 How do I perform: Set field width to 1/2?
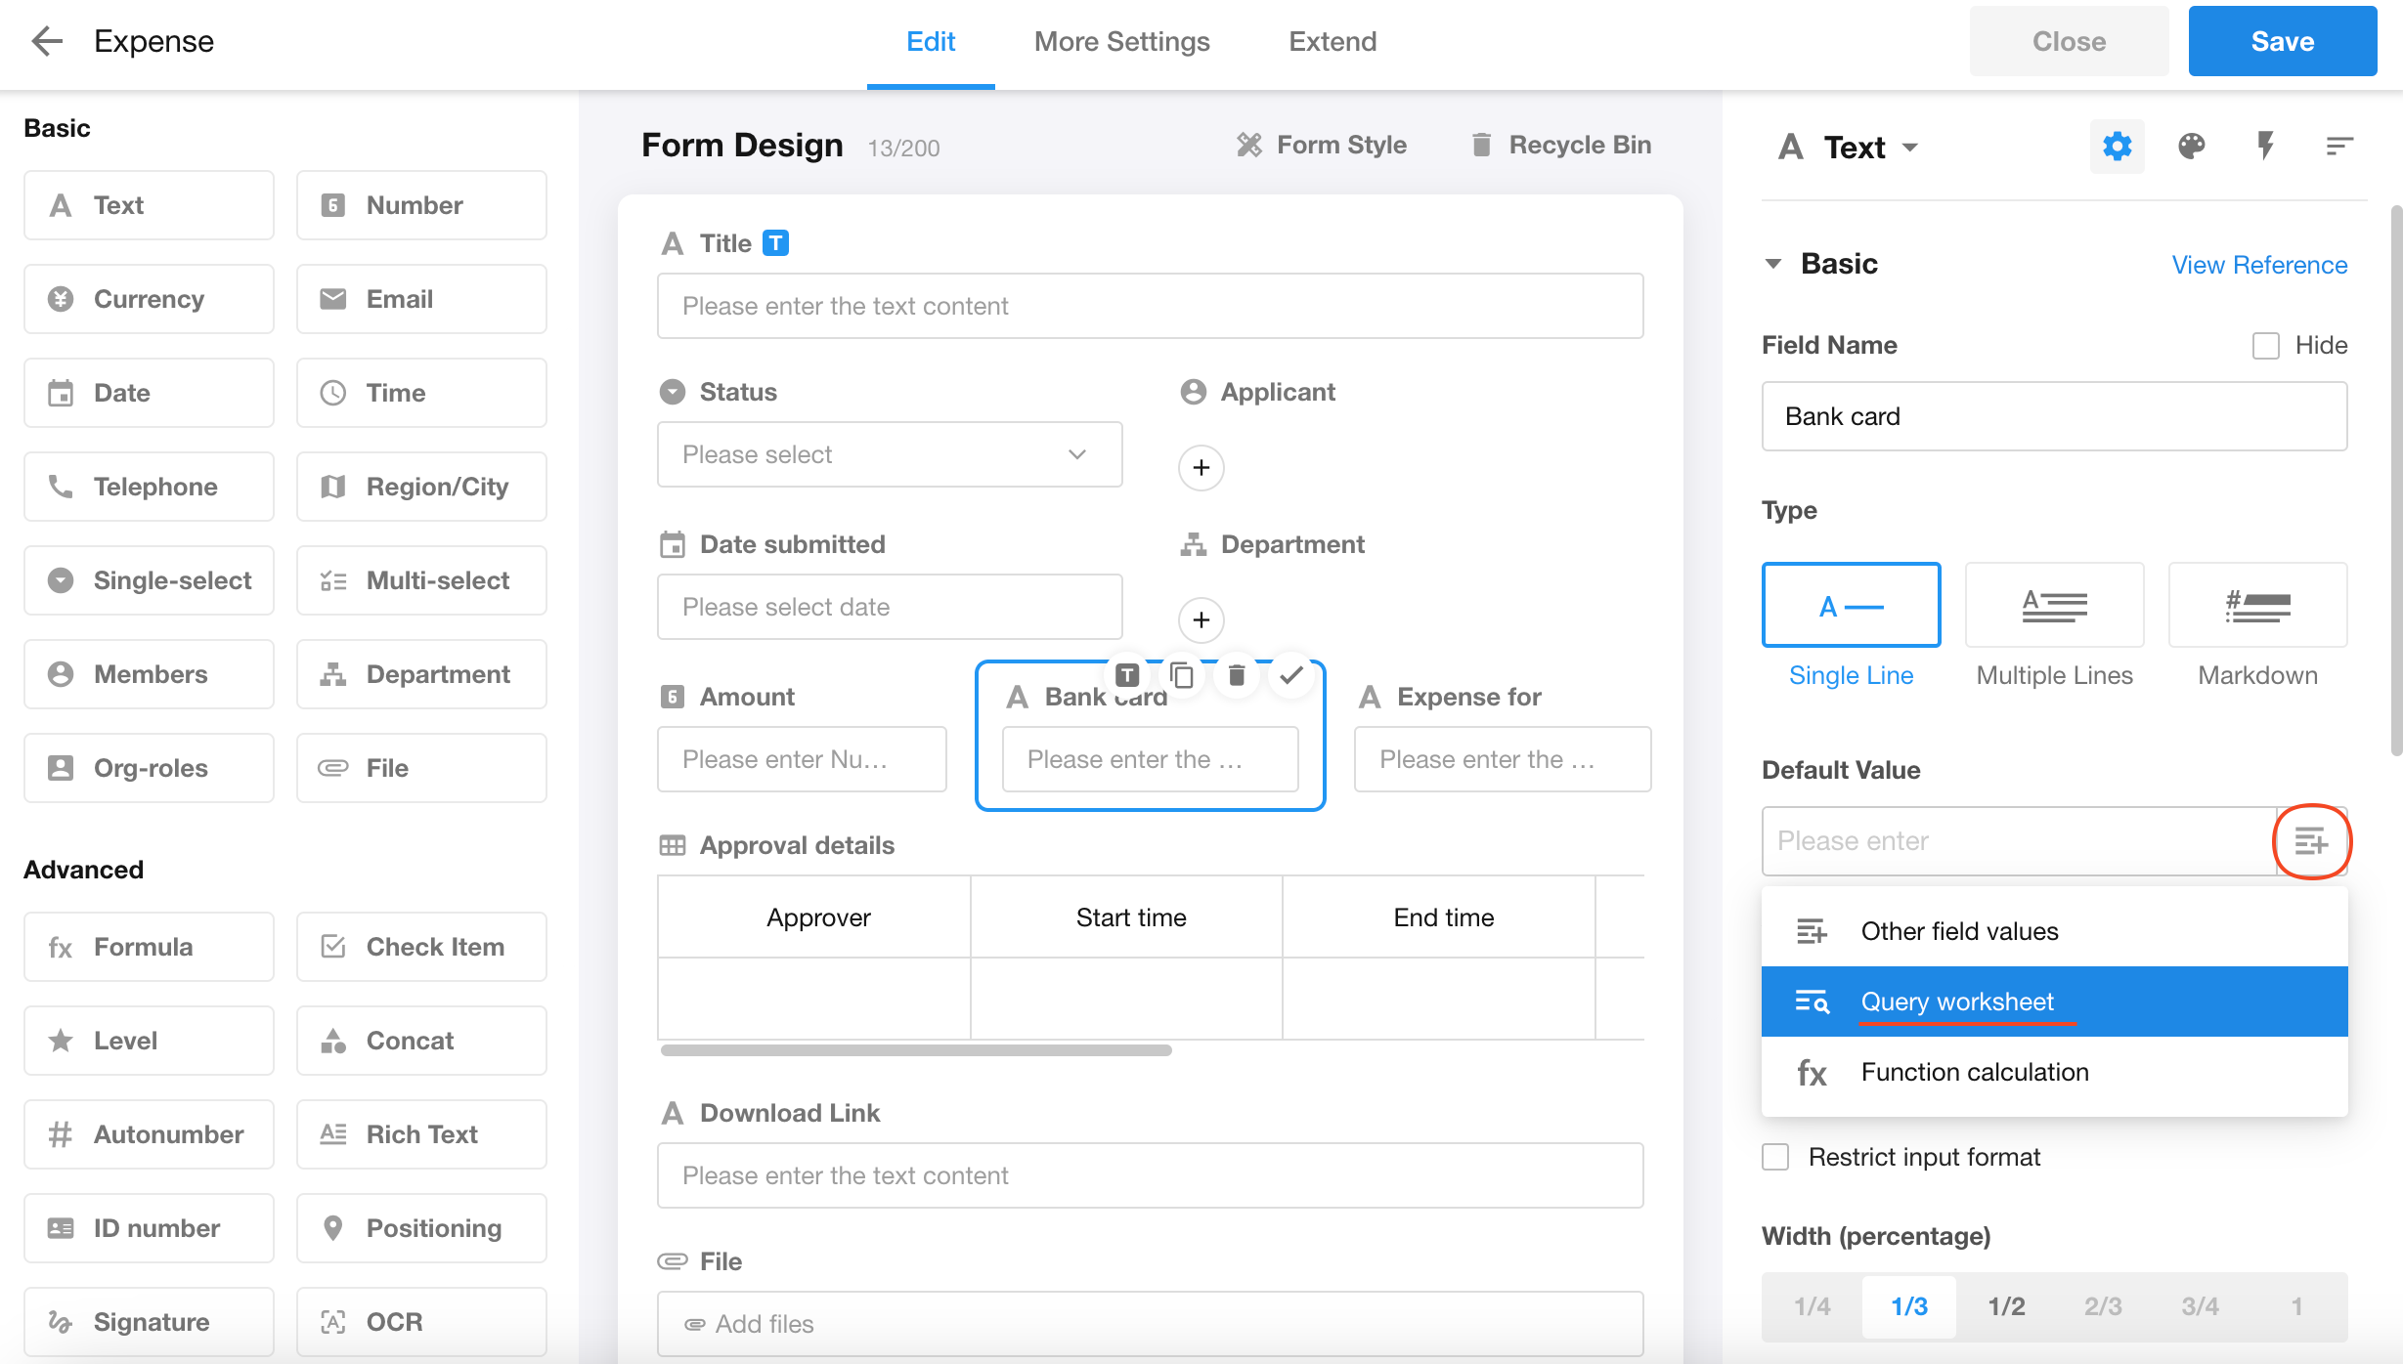coord(2006,1306)
